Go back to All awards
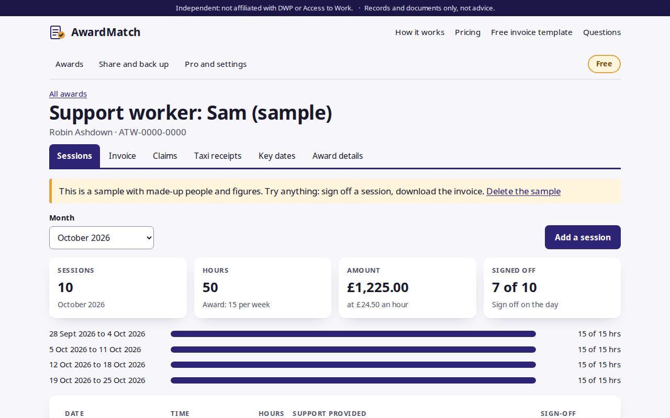The image size is (670, 418). [x=68, y=94]
